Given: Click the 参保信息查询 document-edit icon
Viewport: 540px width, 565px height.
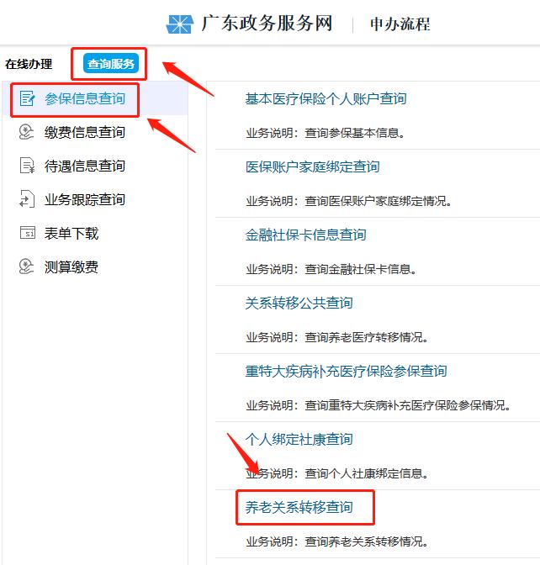Looking at the screenshot, I should click(x=27, y=98).
